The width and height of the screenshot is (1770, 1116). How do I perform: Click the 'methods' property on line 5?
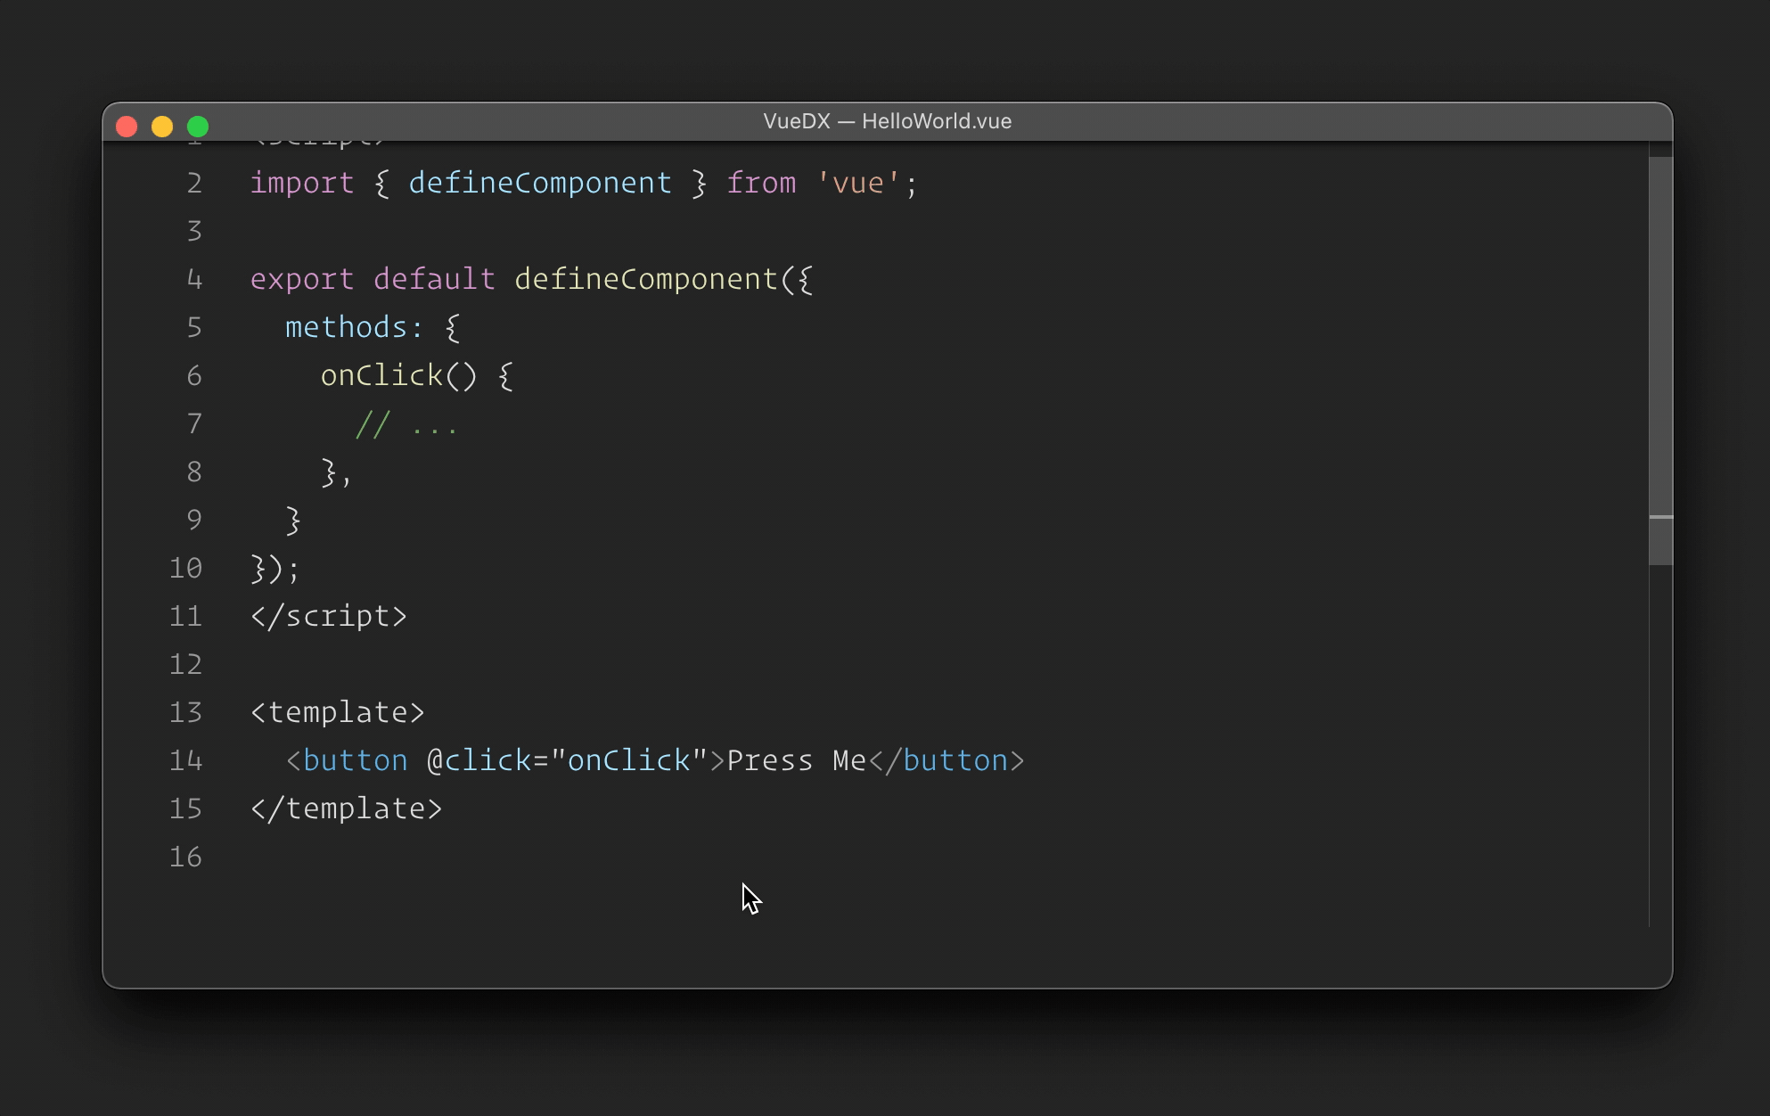pos(346,327)
